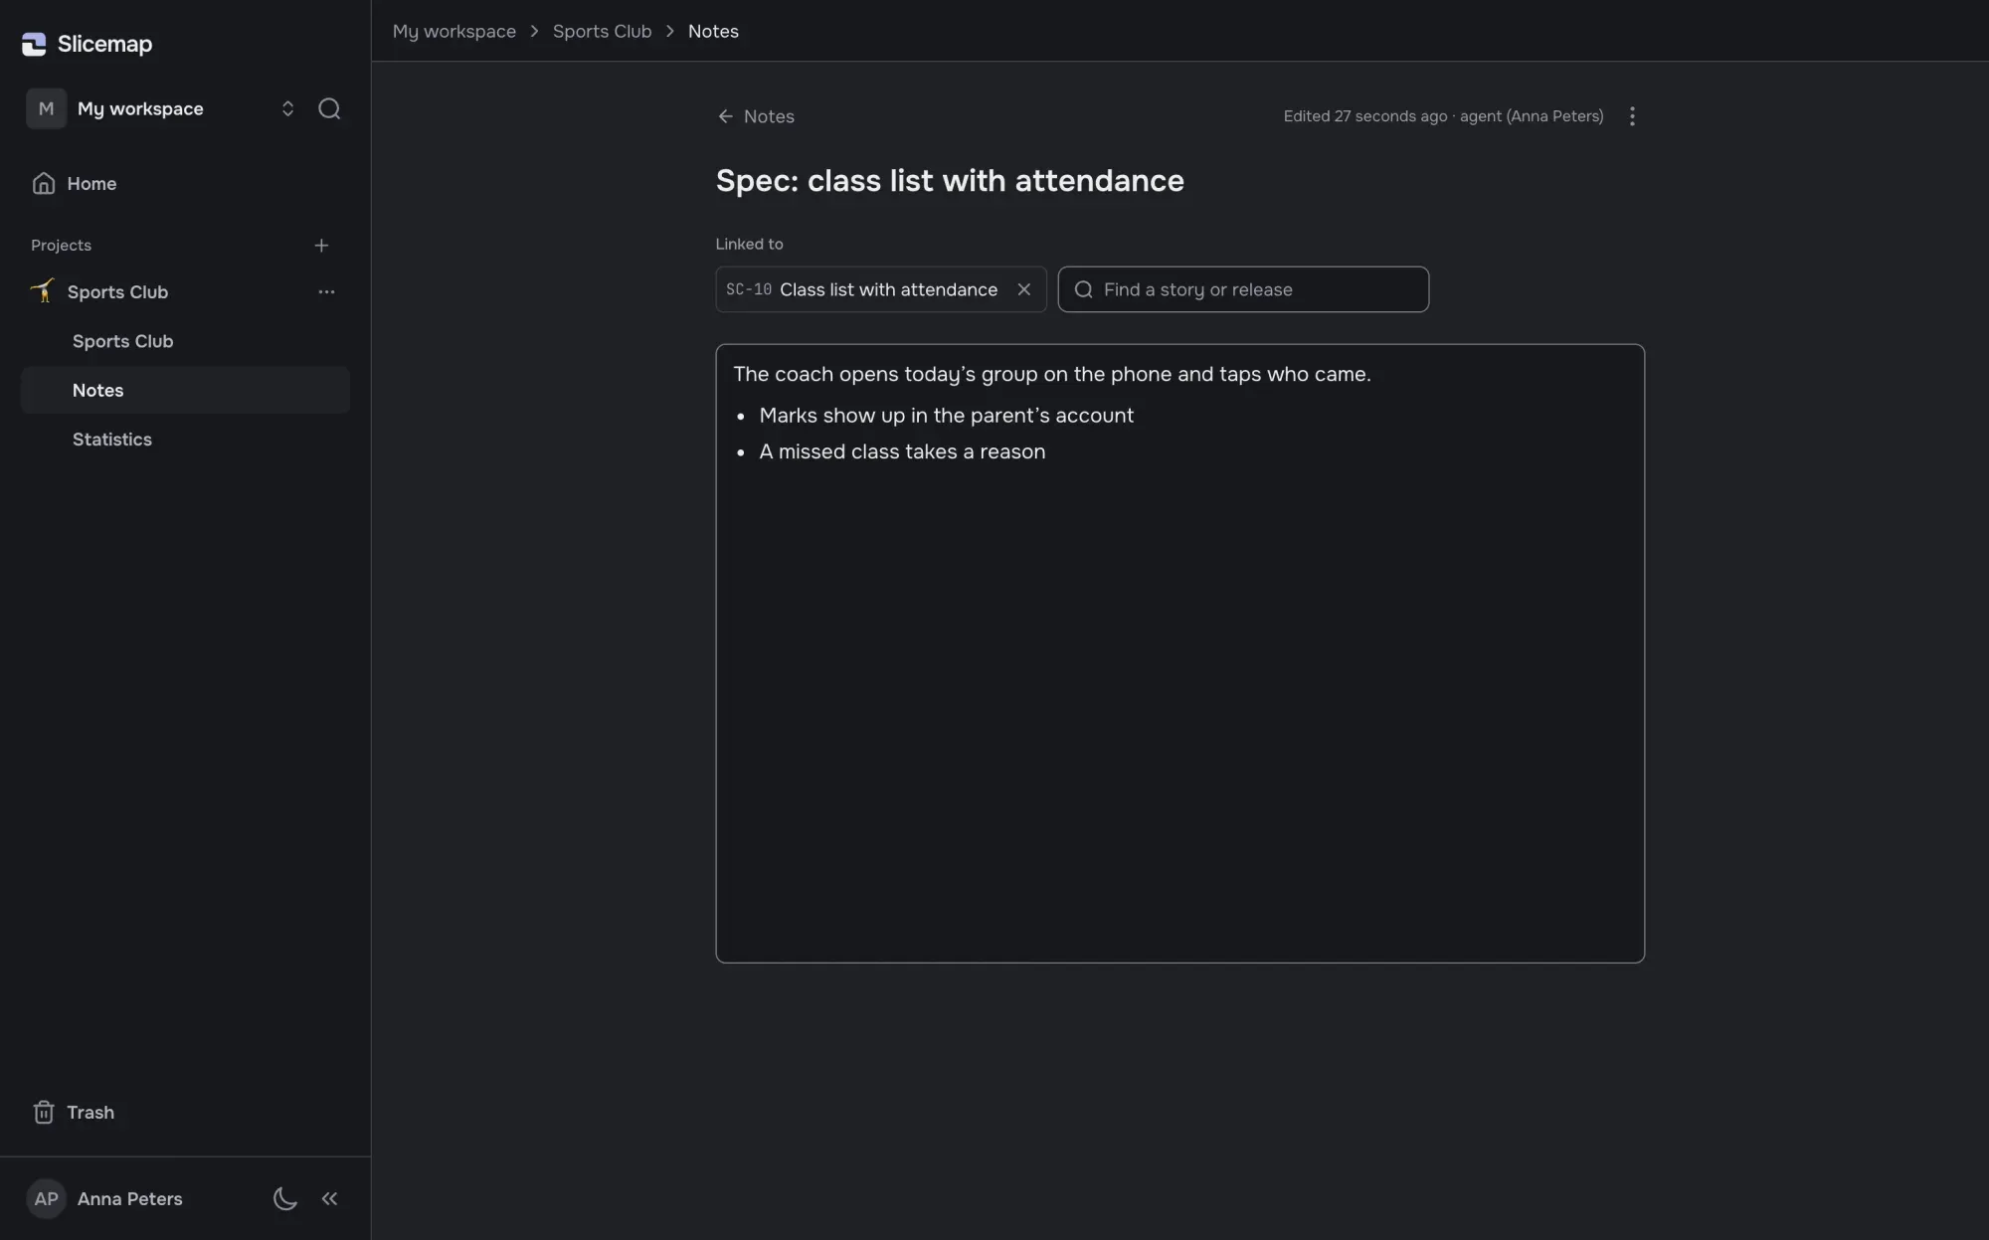The image size is (1989, 1240).
Task: Click the note title heading
Action: click(950, 181)
